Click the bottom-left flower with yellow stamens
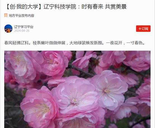Screen dimensions: 155x128 39,108
